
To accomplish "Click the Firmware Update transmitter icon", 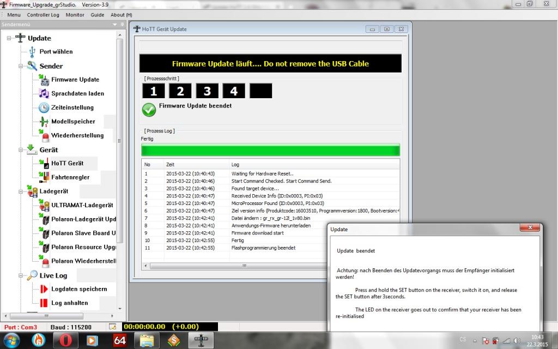I will point(44,80).
